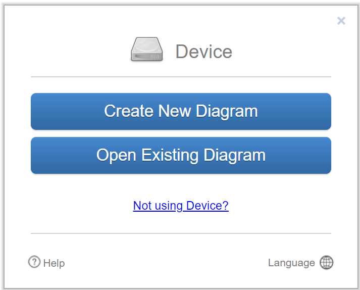Select the Language text label
Image resolution: width=360 pixels, height=290 pixels.
tap(291, 263)
